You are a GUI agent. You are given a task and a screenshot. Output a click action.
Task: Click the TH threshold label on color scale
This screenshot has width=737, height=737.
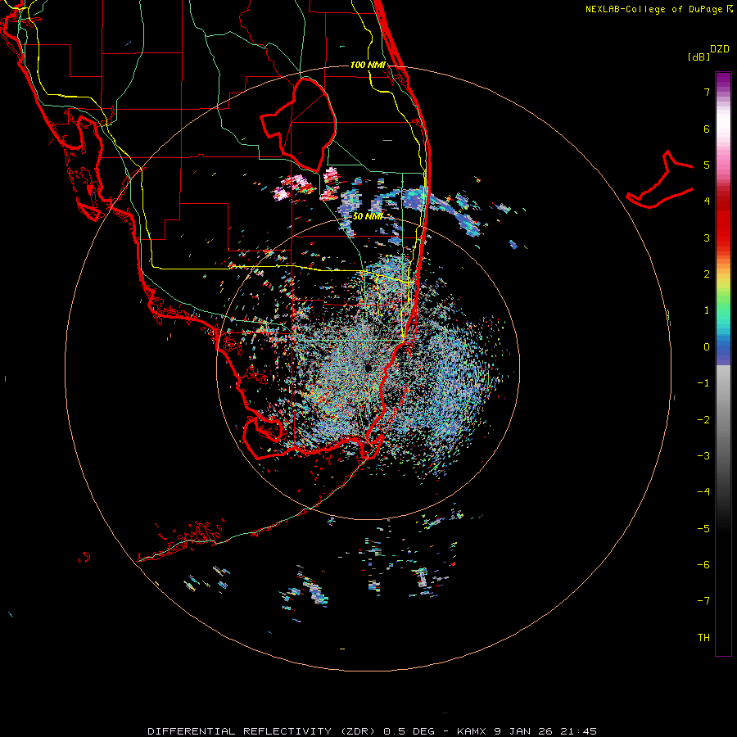pos(703,638)
